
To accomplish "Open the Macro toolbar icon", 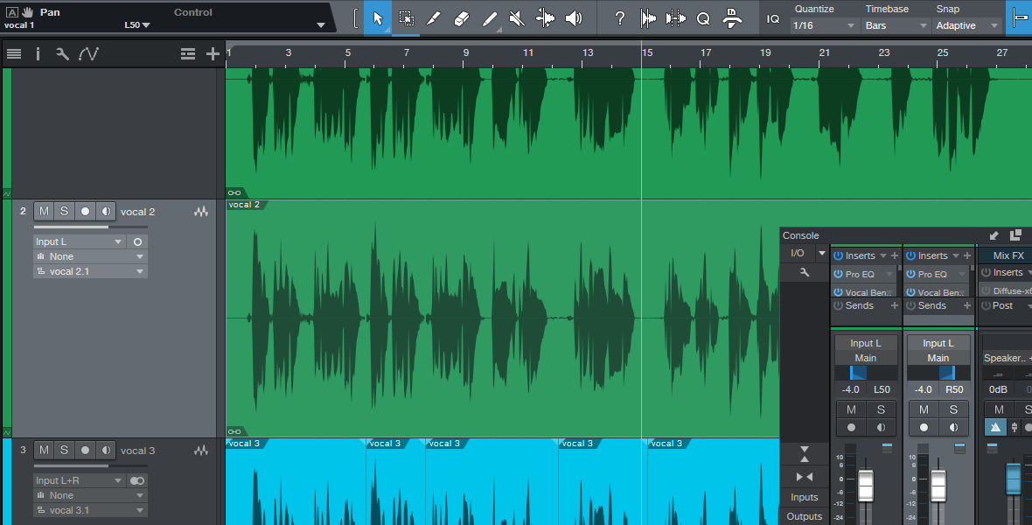I will point(732,17).
